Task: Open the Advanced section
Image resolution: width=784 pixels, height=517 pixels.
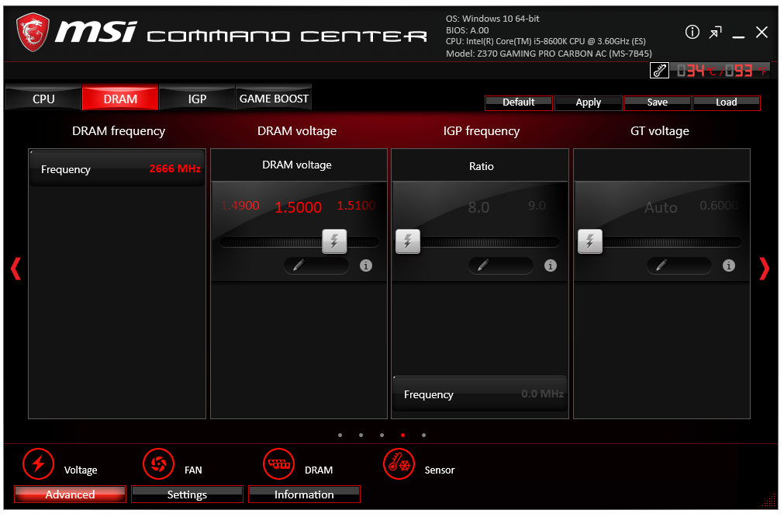Action: (70, 494)
